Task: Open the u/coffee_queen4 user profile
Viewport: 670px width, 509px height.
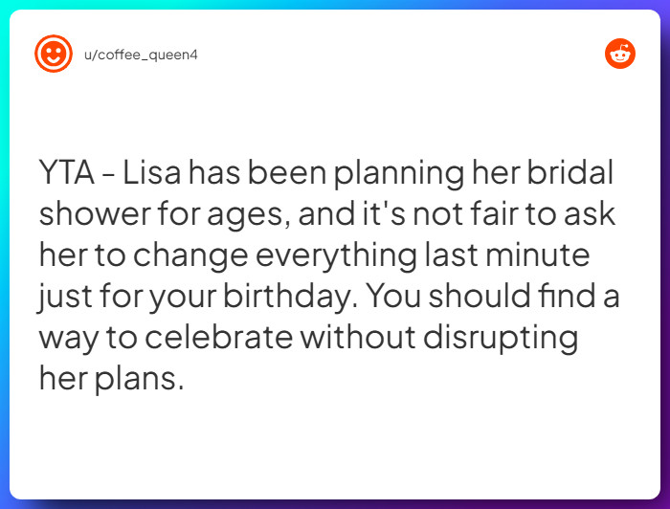Action: point(141,55)
